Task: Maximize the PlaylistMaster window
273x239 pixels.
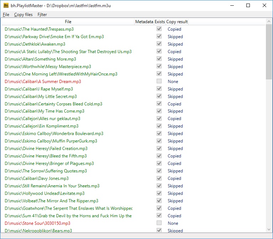Action: point(248,5)
